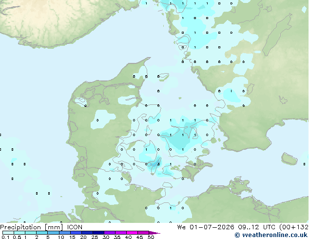Select the 1–2 mm legend color swatch
309x239 pixels.
[x=31, y=233]
